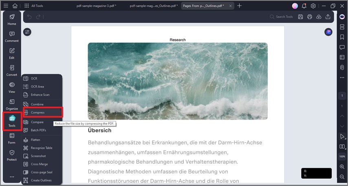Screen dimensions: 348x186
Task: Open attachments paperclip panel
Action: [x=342, y=68]
